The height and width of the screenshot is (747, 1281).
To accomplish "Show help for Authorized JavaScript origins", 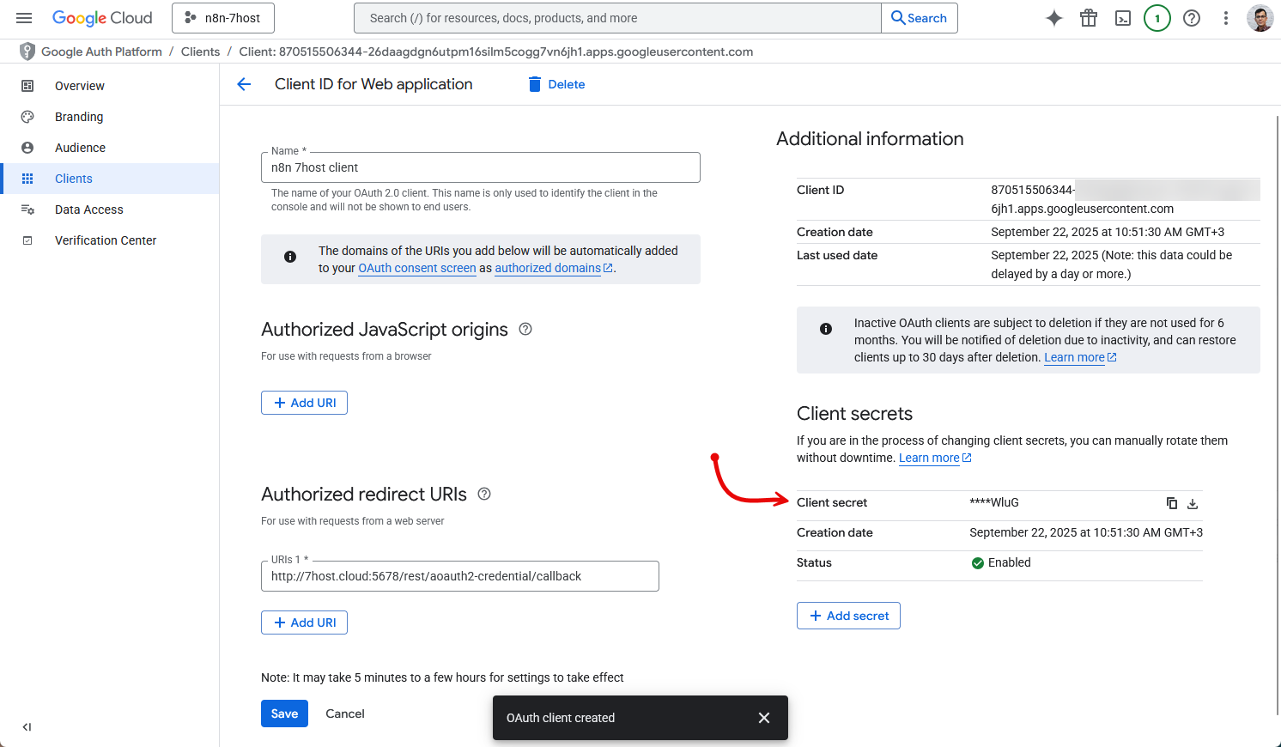I will coord(525,329).
